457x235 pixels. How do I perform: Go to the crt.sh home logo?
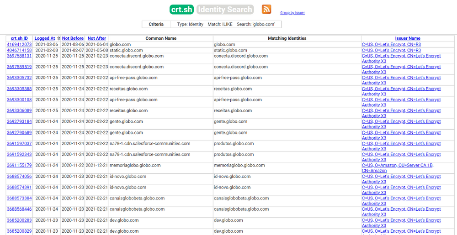pyautogui.click(x=181, y=10)
